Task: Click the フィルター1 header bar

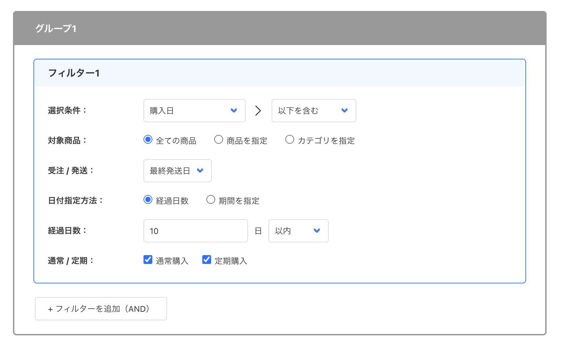Action: (279, 73)
